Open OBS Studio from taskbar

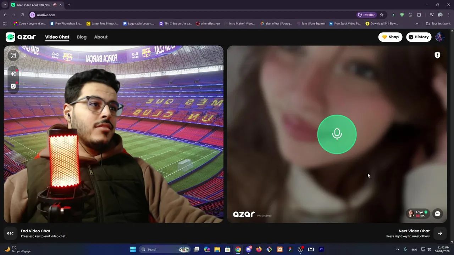coord(300,249)
